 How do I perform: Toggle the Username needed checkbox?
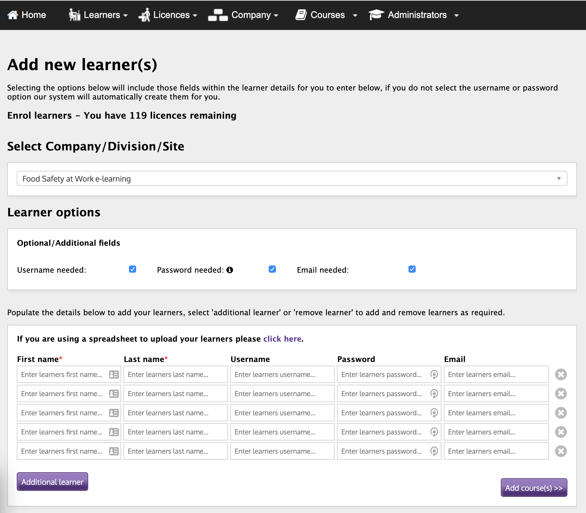click(133, 269)
